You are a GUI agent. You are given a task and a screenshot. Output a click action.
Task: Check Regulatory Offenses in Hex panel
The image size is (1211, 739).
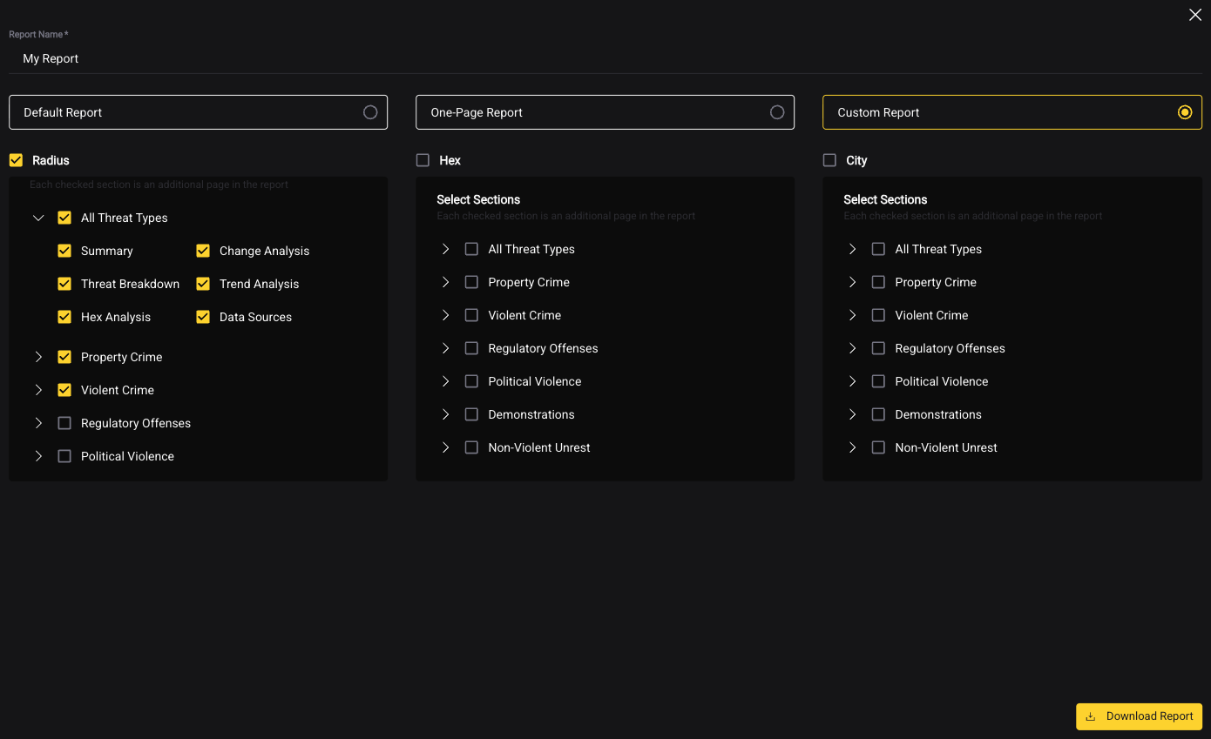(471, 348)
